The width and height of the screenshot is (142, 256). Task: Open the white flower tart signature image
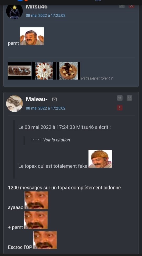[x=44, y=71]
